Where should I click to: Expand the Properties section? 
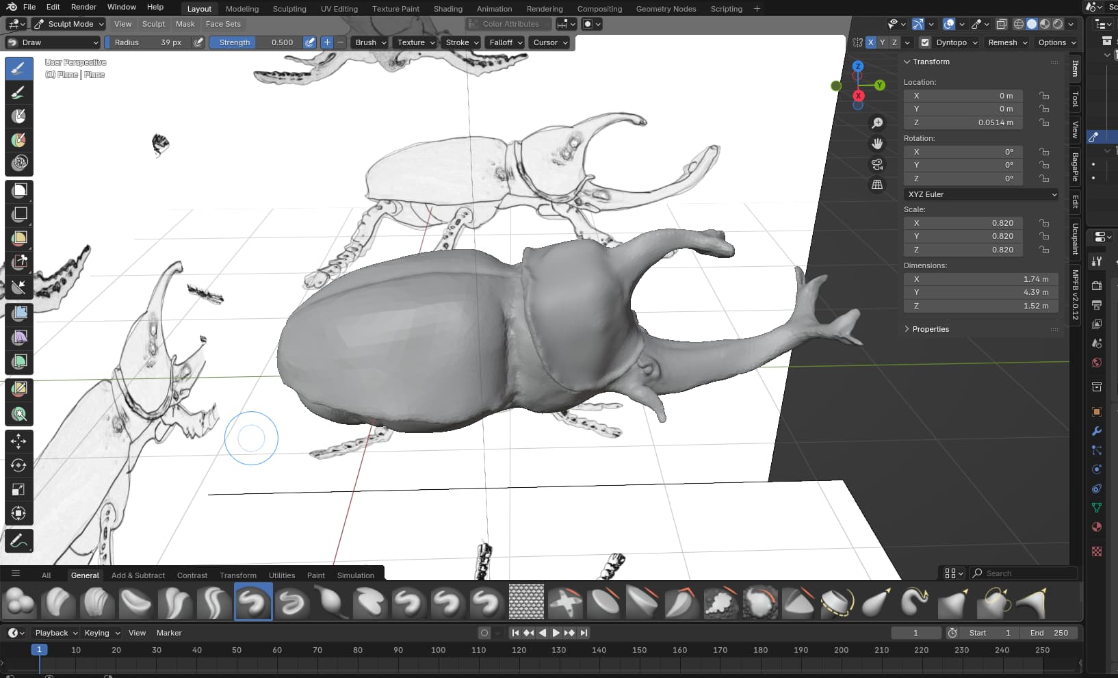coord(930,329)
